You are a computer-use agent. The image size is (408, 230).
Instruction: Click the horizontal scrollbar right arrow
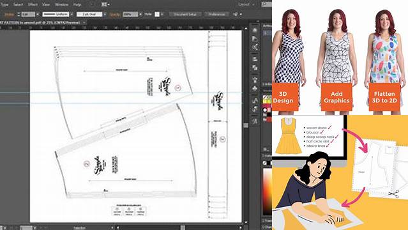pos(241,227)
